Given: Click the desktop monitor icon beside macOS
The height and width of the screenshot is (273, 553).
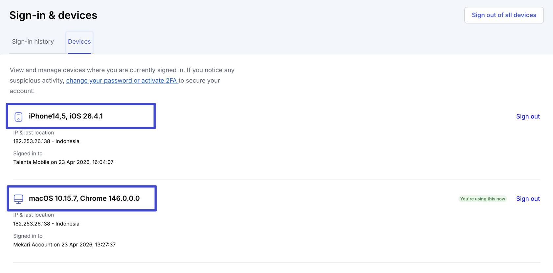Looking at the screenshot, I should (x=18, y=199).
